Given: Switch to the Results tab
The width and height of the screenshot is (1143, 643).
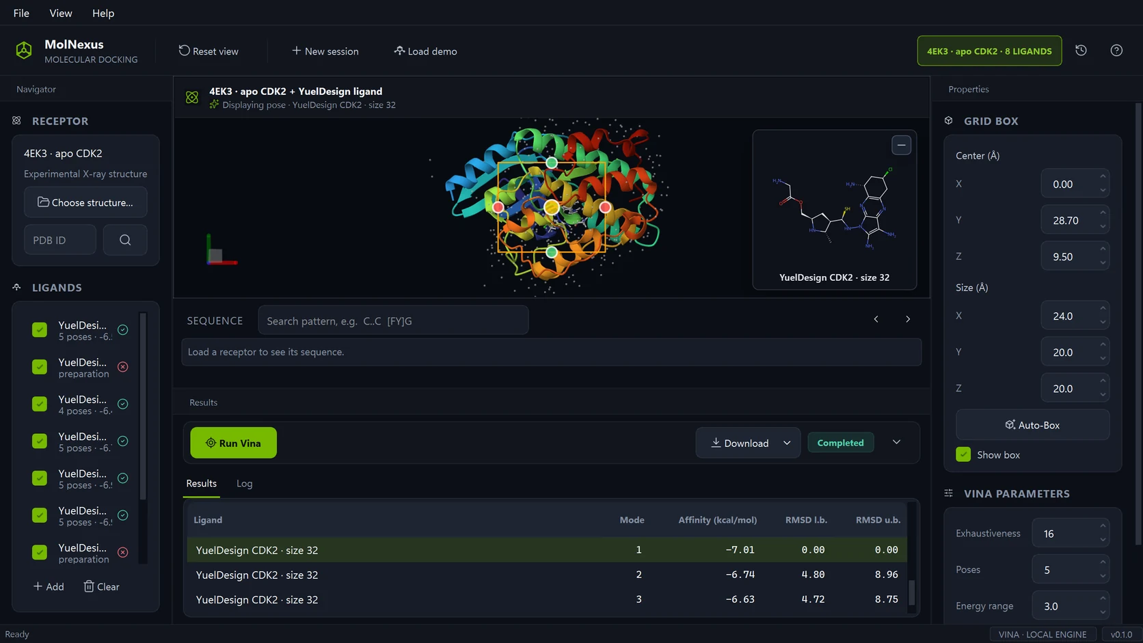Looking at the screenshot, I should click(202, 483).
